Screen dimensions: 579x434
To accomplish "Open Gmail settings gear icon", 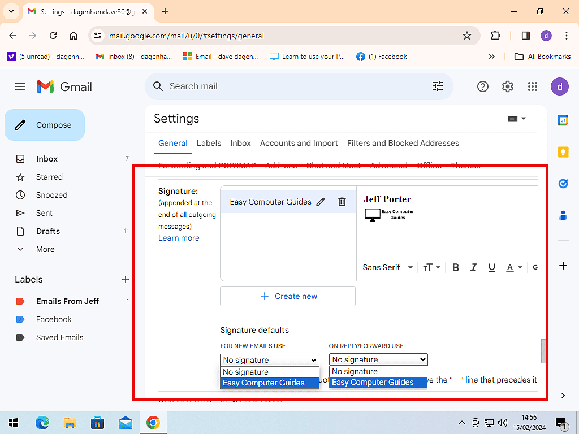I will click(508, 86).
